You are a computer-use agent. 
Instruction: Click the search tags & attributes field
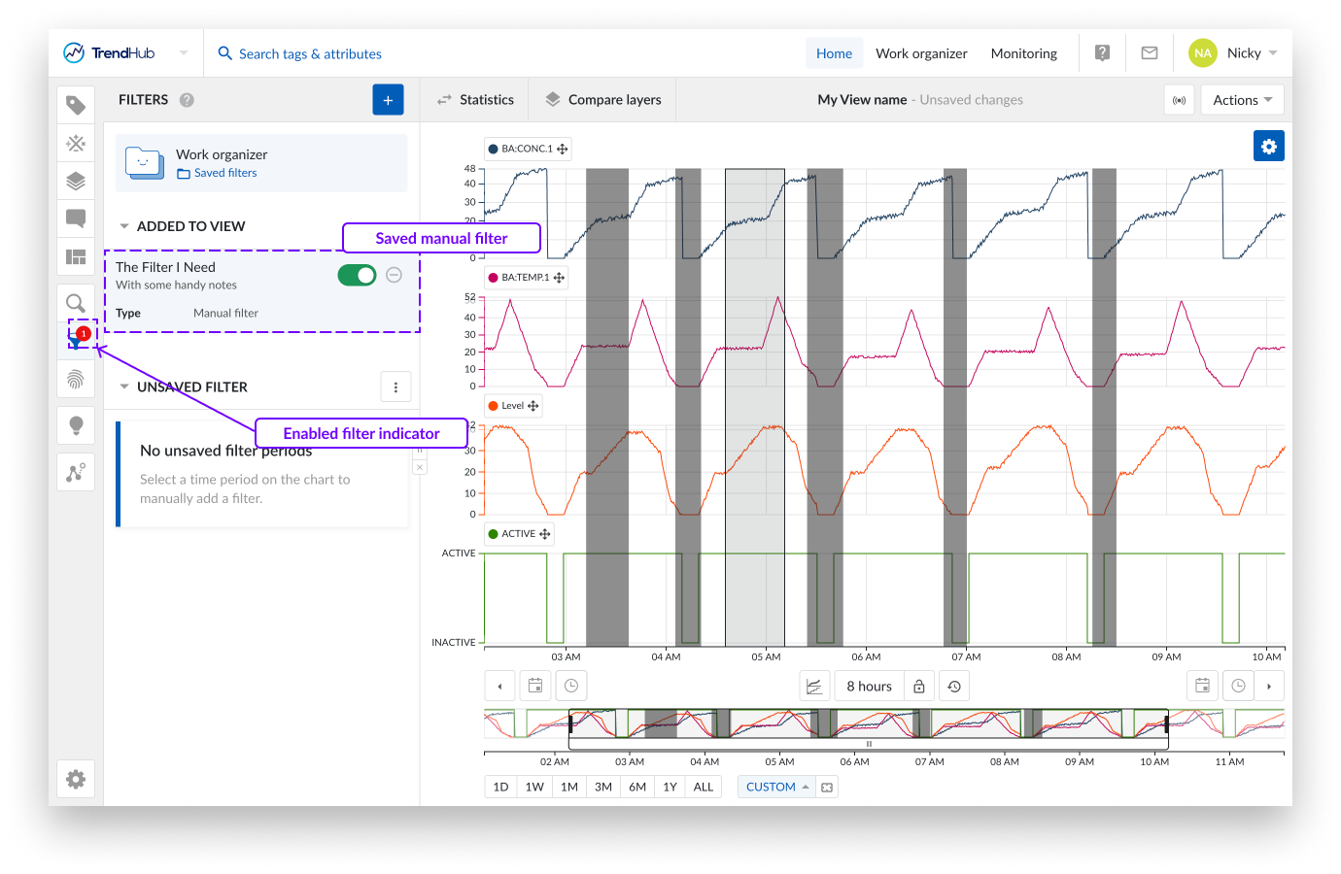click(310, 54)
